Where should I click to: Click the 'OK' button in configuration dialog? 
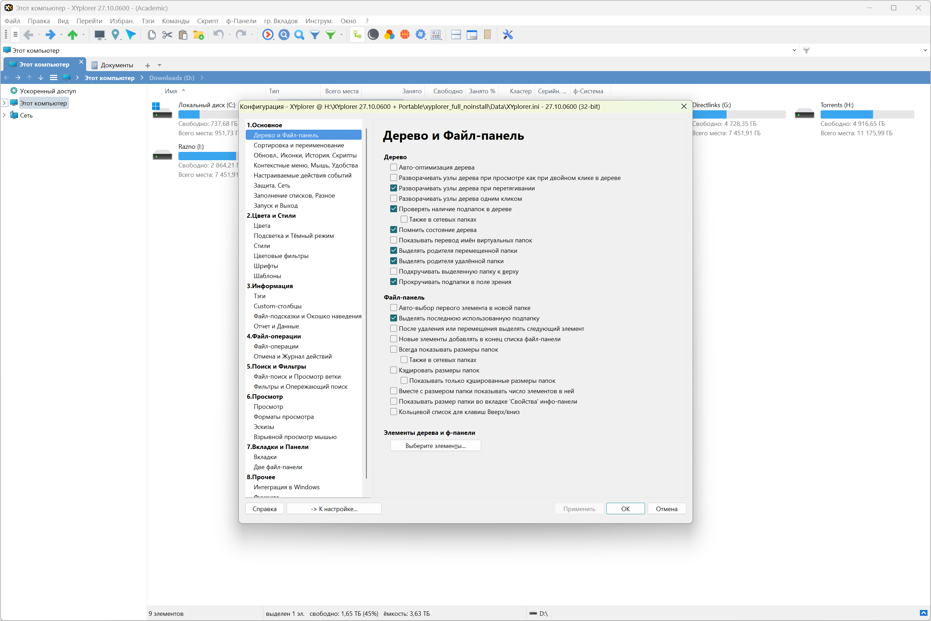click(625, 509)
